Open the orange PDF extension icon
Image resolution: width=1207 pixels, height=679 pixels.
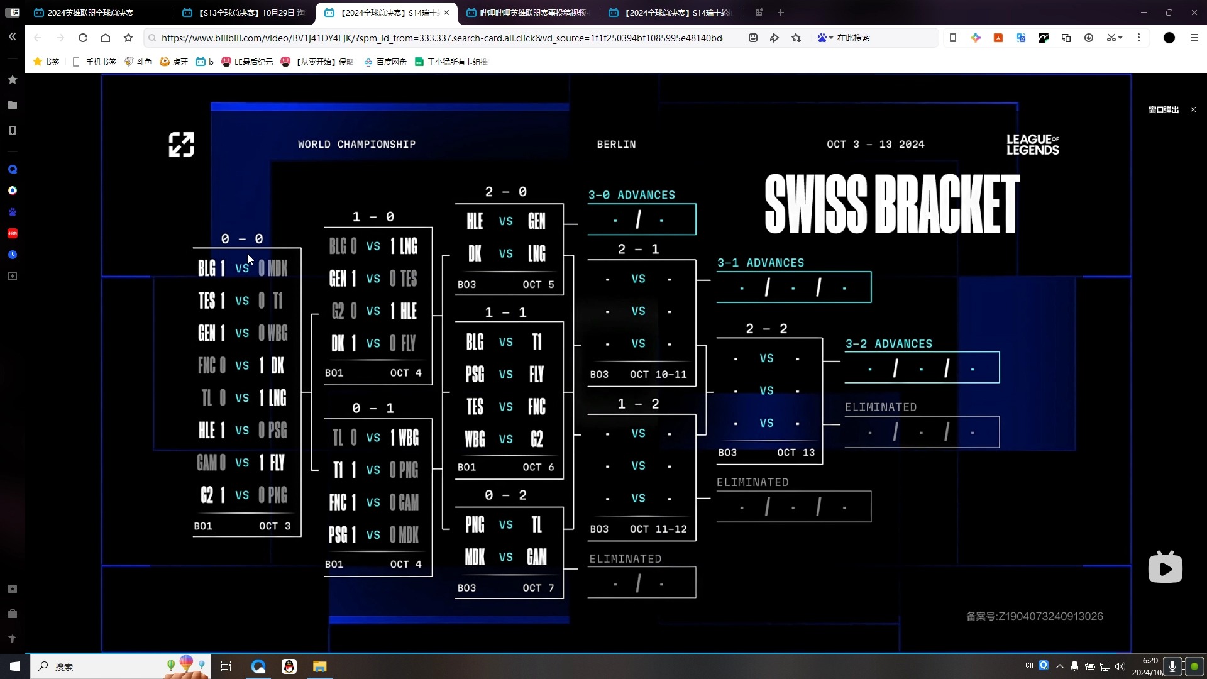998,38
